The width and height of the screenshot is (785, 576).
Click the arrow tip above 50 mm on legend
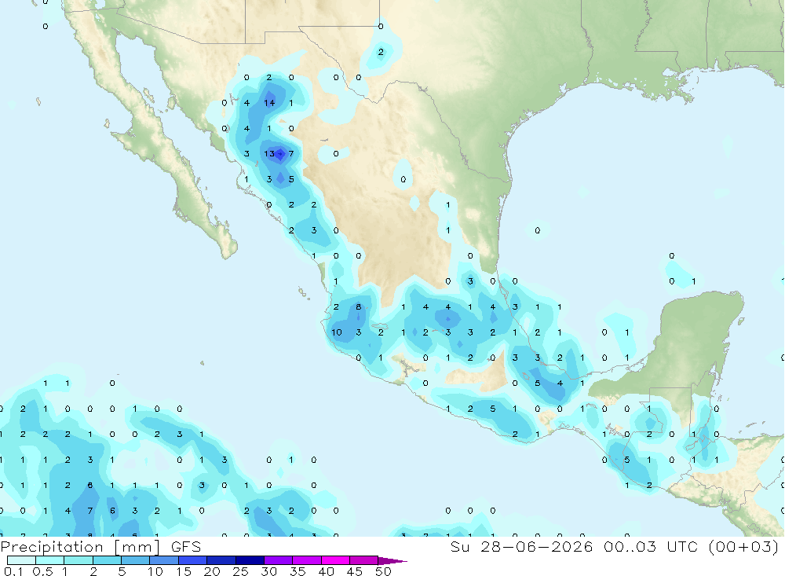point(393,560)
